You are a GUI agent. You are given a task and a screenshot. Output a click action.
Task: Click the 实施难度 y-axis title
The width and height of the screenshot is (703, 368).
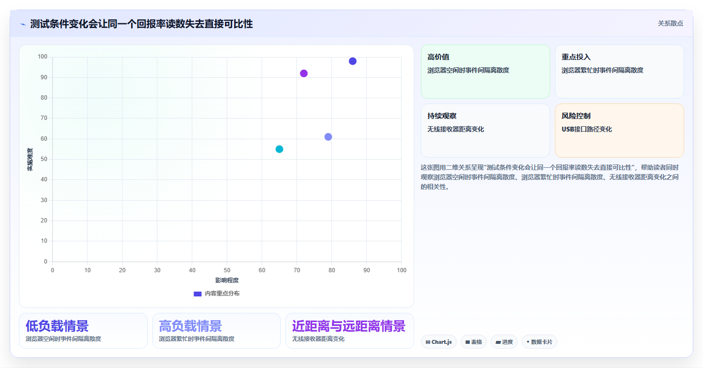click(30, 160)
